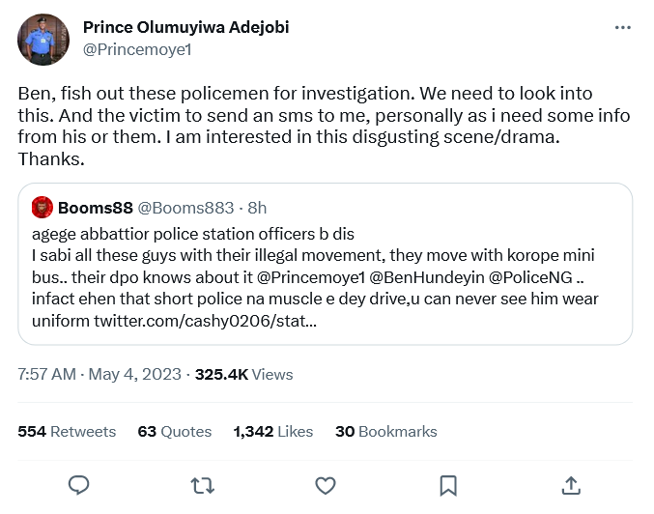Image resolution: width=654 pixels, height=514 pixels.
Task: Click the @Princemoye1 handle under the name
Action: click(138, 49)
